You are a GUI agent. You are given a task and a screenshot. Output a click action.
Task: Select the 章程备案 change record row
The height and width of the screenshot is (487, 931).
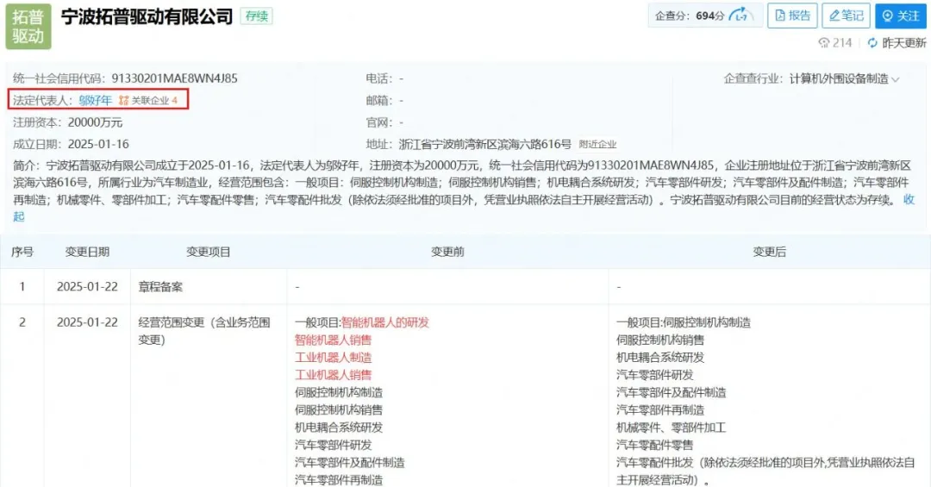click(x=160, y=286)
